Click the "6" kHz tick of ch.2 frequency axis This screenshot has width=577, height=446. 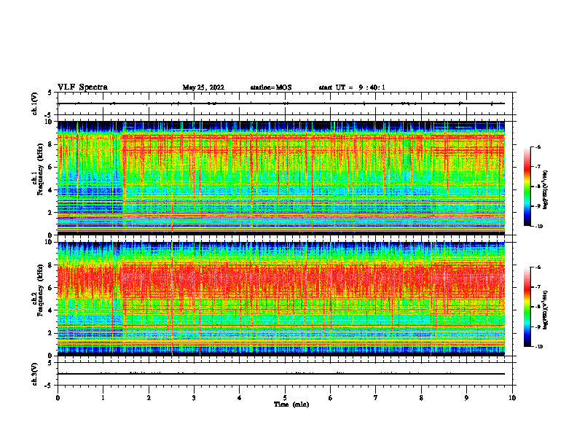(x=50, y=288)
